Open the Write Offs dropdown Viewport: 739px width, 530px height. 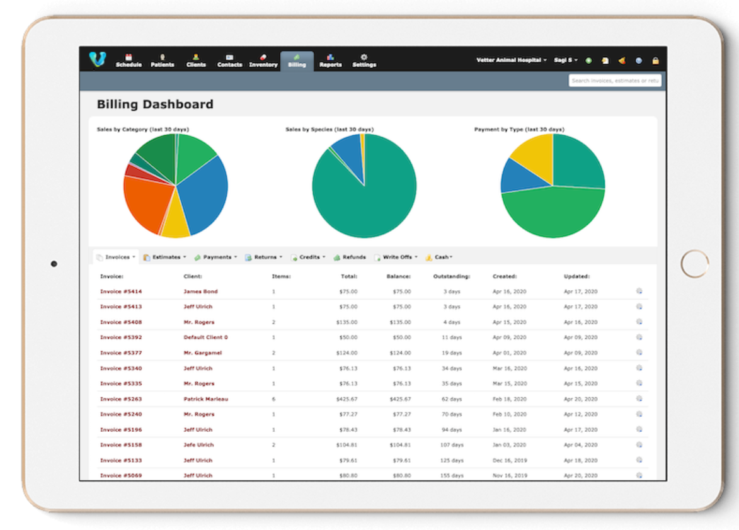click(397, 257)
